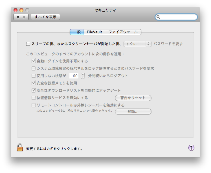Click このコンピュータは、どのリモコンでも操作できます text
The height and width of the screenshot is (173, 211).
(x=74, y=111)
